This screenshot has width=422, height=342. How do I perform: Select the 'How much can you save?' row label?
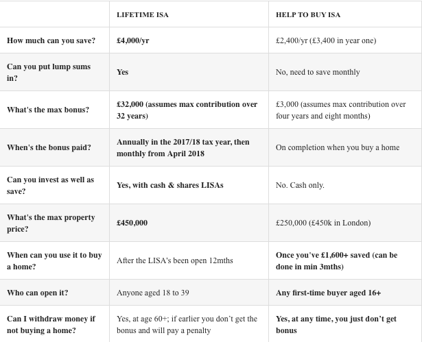tap(51, 40)
